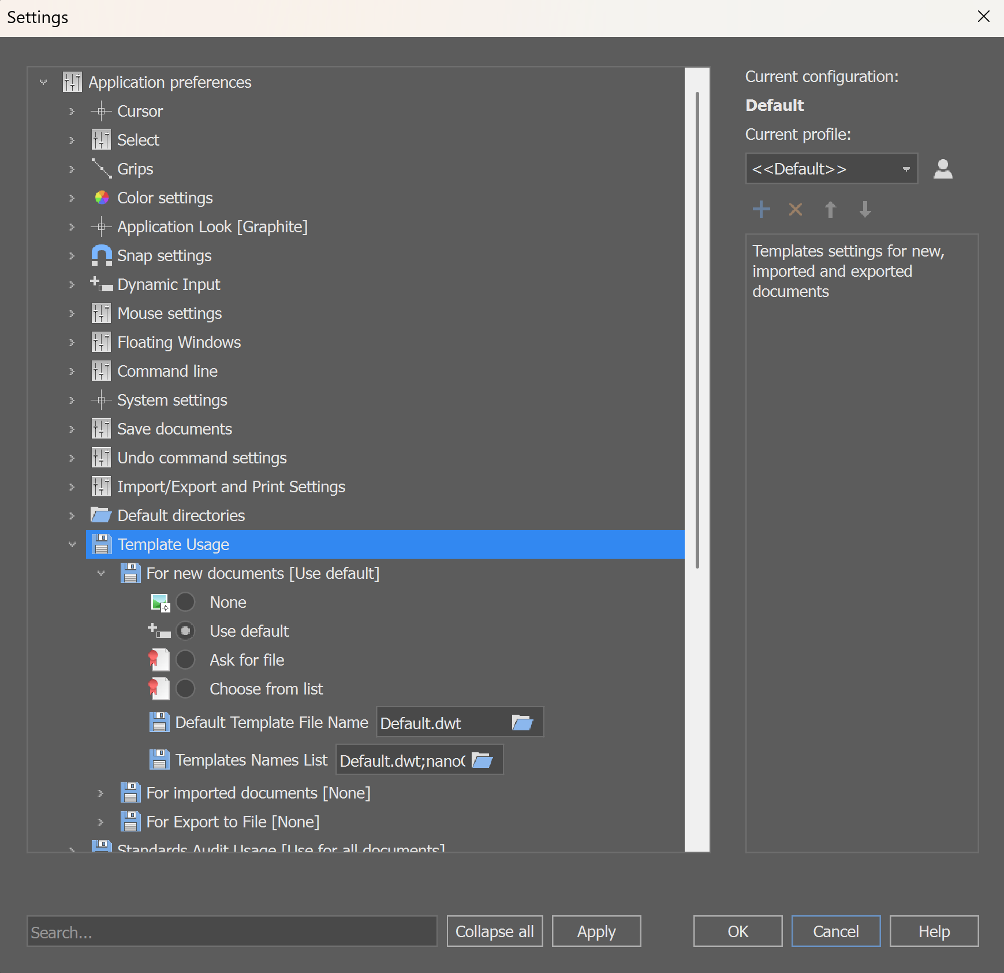Expand For imported documents node
The width and height of the screenshot is (1004, 973).
101,793
